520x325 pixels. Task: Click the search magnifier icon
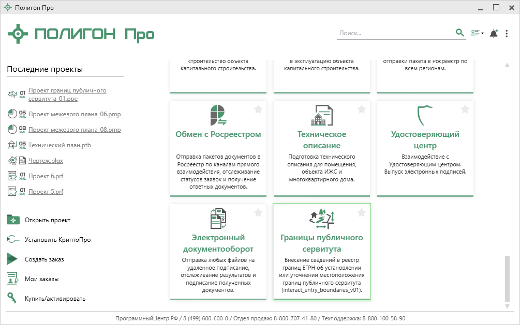coord(459,33)
